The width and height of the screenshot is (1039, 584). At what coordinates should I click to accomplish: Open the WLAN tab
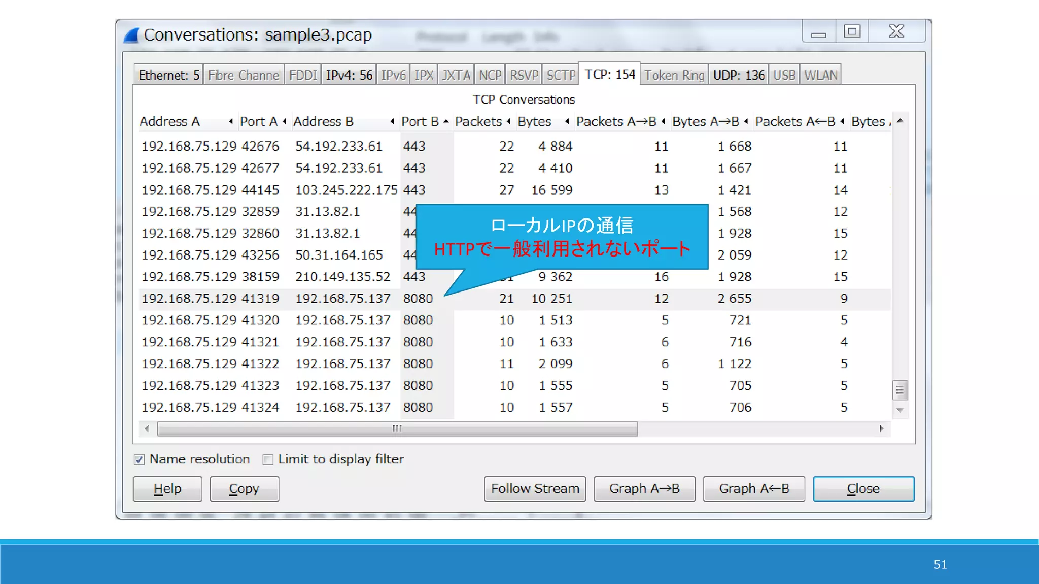coord(820,75)
